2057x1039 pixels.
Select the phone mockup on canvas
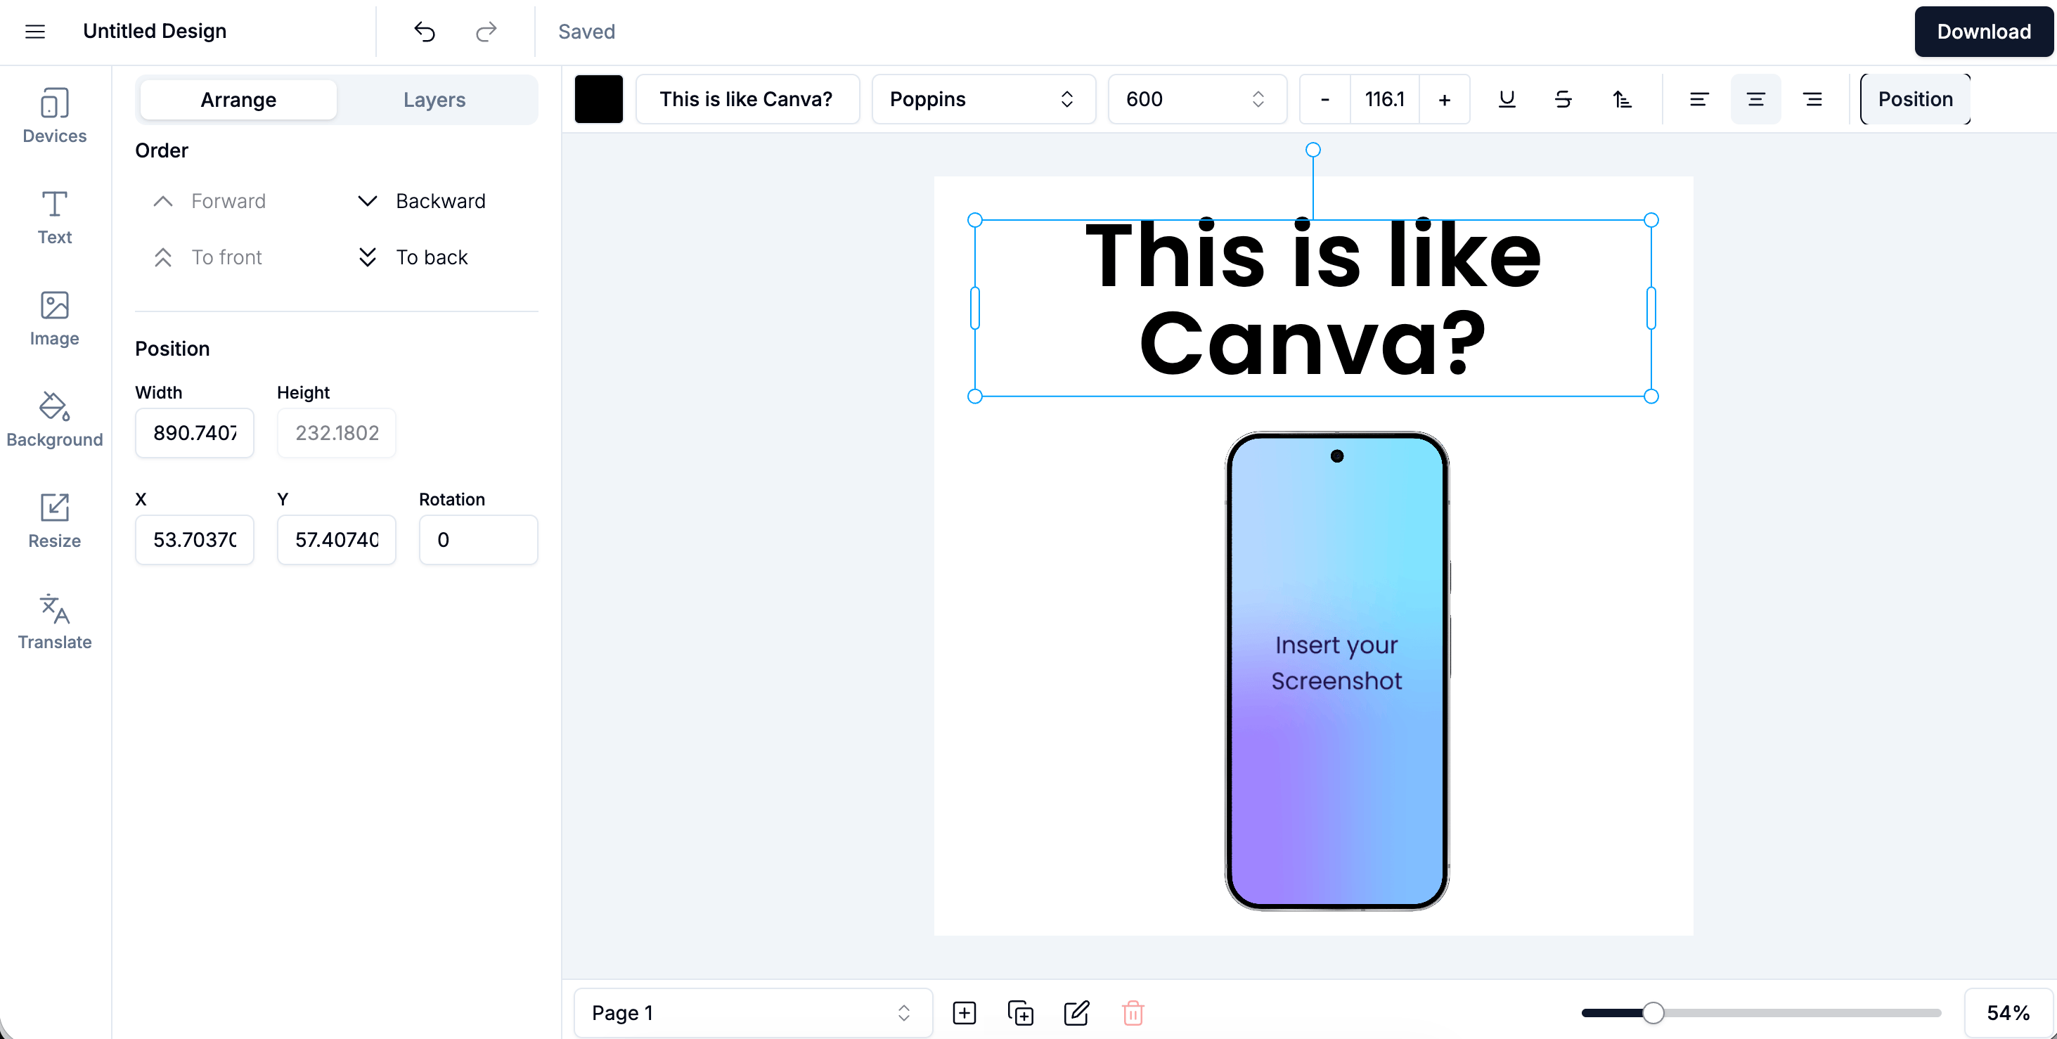[1336, 671]
